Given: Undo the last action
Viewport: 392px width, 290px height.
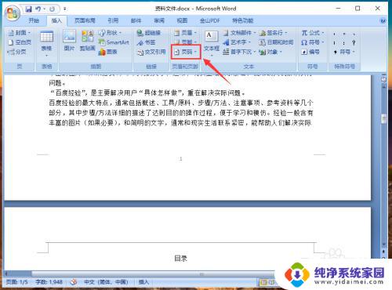Looking at the screenshot, I should tap(38, 9).
